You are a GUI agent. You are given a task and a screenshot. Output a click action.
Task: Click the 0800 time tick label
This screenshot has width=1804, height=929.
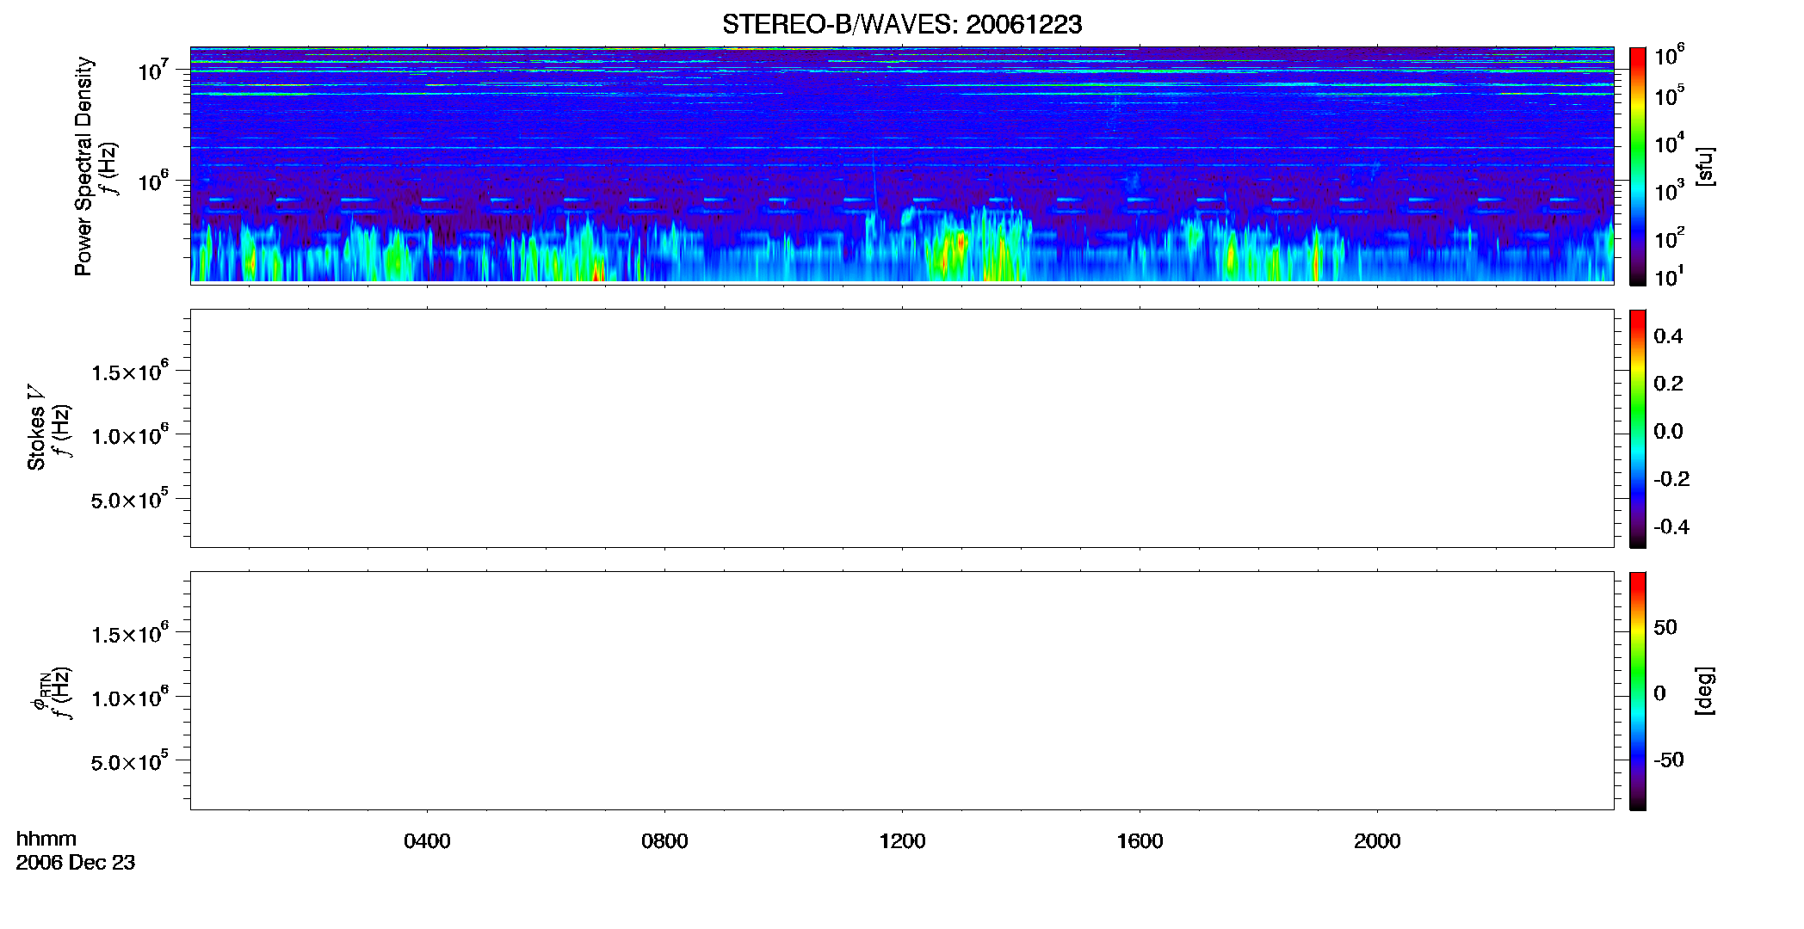pyautogui.click(x=664, y=841)
